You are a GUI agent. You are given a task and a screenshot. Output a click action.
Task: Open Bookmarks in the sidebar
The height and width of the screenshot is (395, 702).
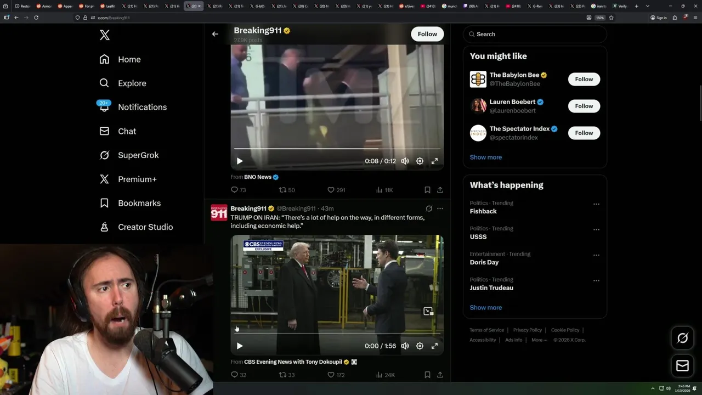coord(130,203)
